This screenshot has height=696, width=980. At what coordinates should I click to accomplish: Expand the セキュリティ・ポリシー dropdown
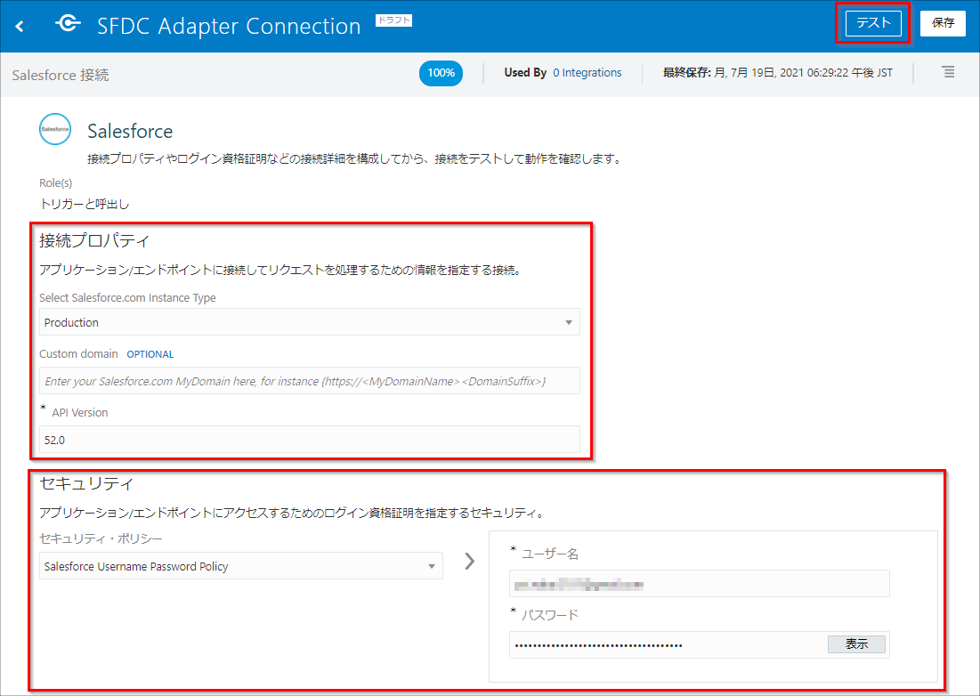(240, 566)
